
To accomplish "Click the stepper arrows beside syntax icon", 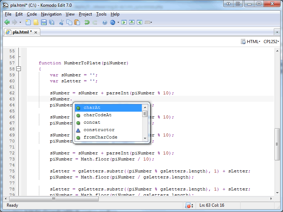I will 192,206.
